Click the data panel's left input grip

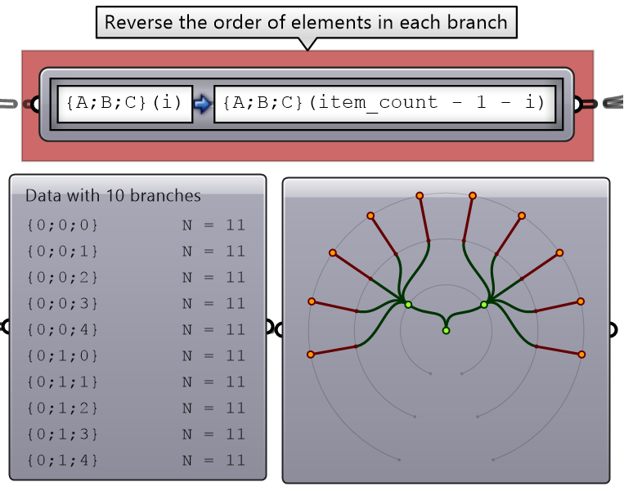click(x=6, y=327)
